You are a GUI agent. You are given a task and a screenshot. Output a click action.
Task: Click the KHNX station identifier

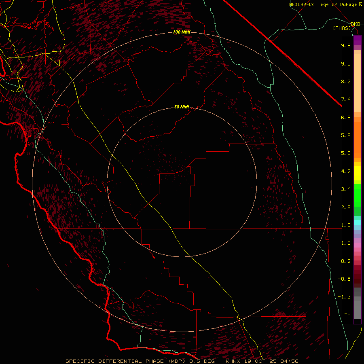tap(233, 361)
